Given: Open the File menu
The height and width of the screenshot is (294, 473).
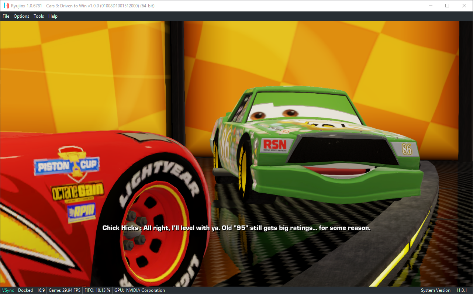Looking at the screenshot, I should [6, 16].
